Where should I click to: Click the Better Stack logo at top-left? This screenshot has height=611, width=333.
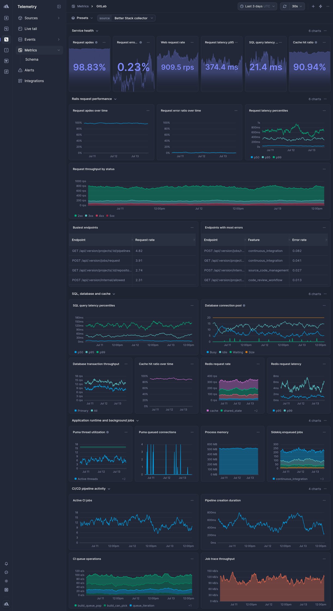click(6, 6)
